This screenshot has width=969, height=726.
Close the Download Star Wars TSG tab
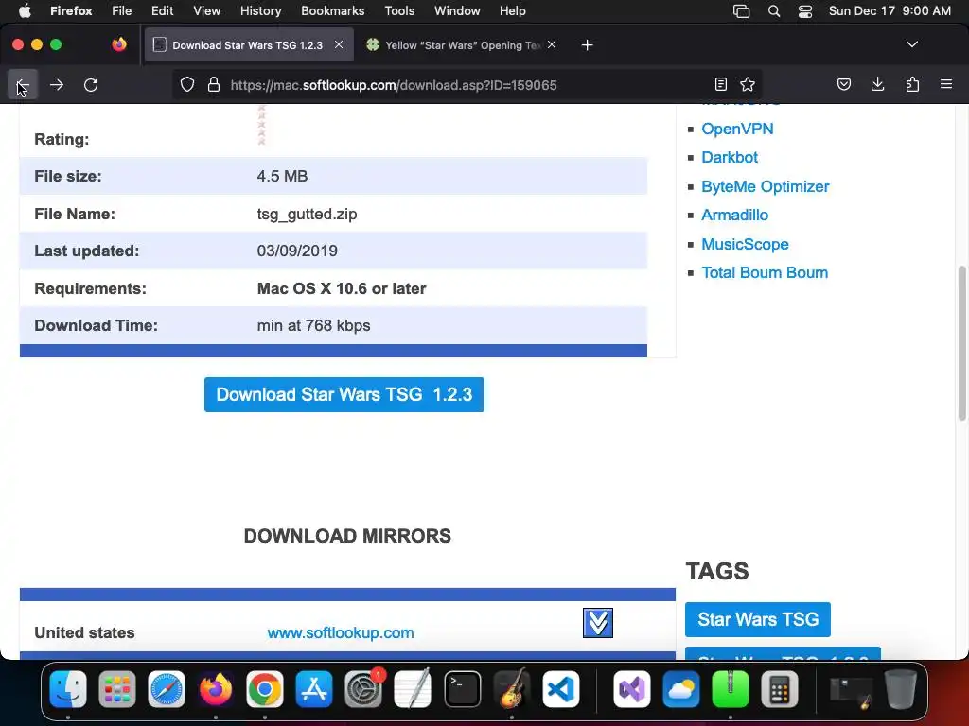(x=339, y=44)
